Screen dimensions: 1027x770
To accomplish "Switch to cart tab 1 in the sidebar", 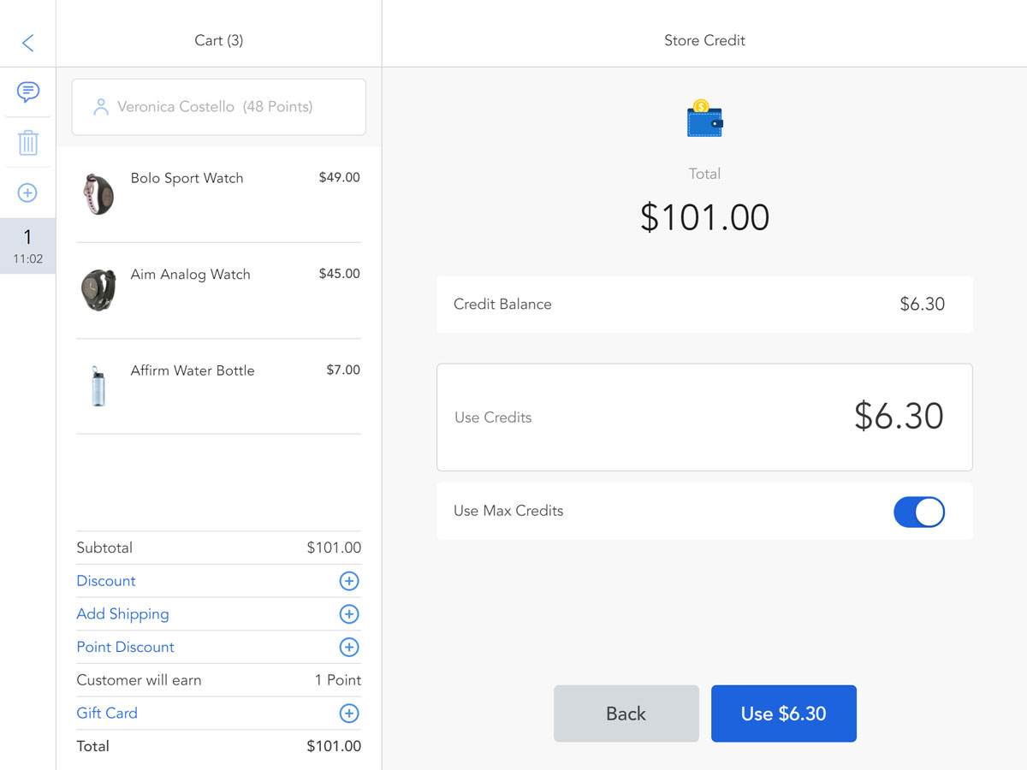I will click(x=28, y=246).
